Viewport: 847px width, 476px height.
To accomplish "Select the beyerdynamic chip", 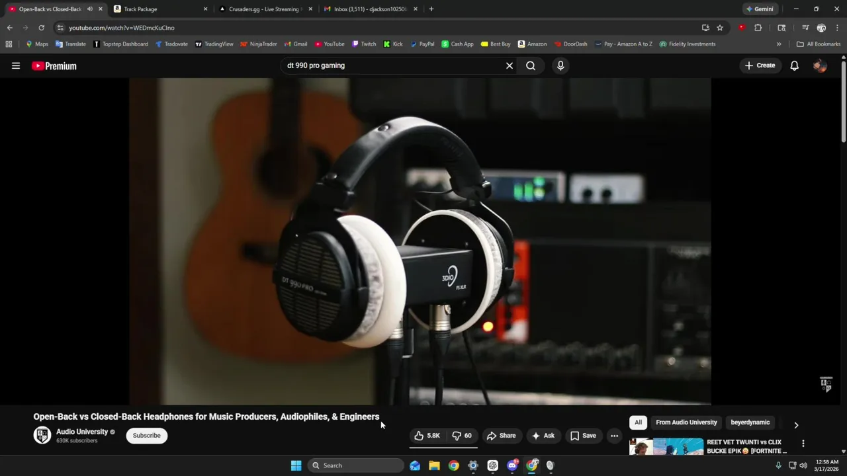I will [750, 422].
